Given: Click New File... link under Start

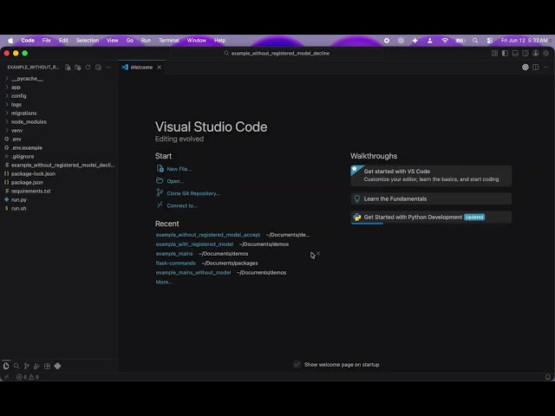Looking at the screenshot, I should tap(180, 169).
